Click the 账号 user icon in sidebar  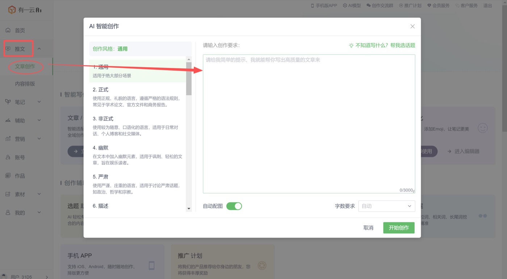(8, 157)
